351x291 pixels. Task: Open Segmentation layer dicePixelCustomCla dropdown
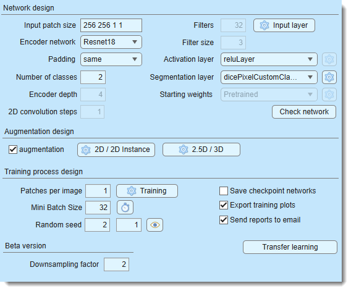pos(269,77)
